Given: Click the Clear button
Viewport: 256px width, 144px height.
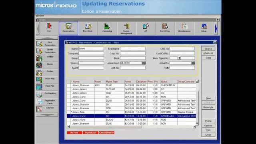Looking at the screenshot, I should coord(208,58).
